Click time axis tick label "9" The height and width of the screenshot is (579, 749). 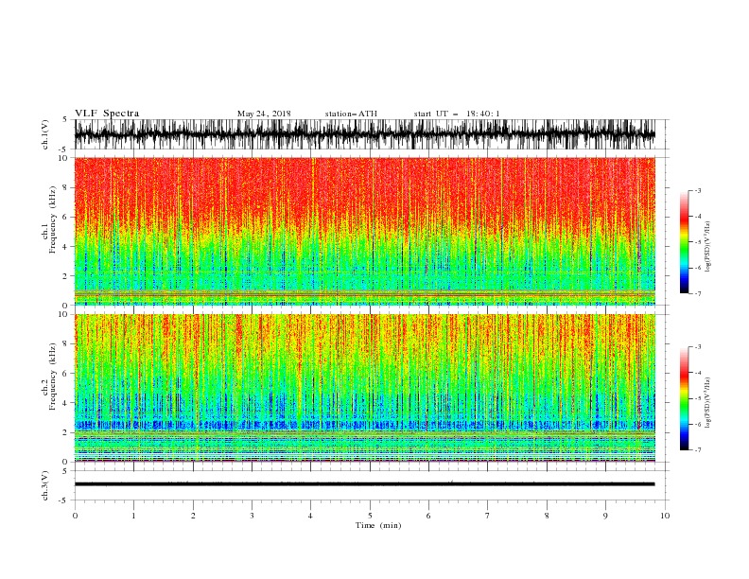click(x=605, y=516)
